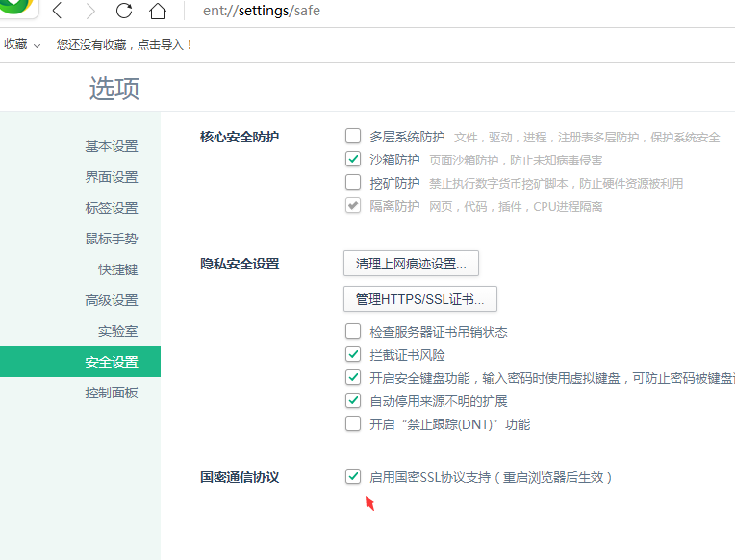Reload the page with refresh icon
The image size is (735, 560).
124,12
